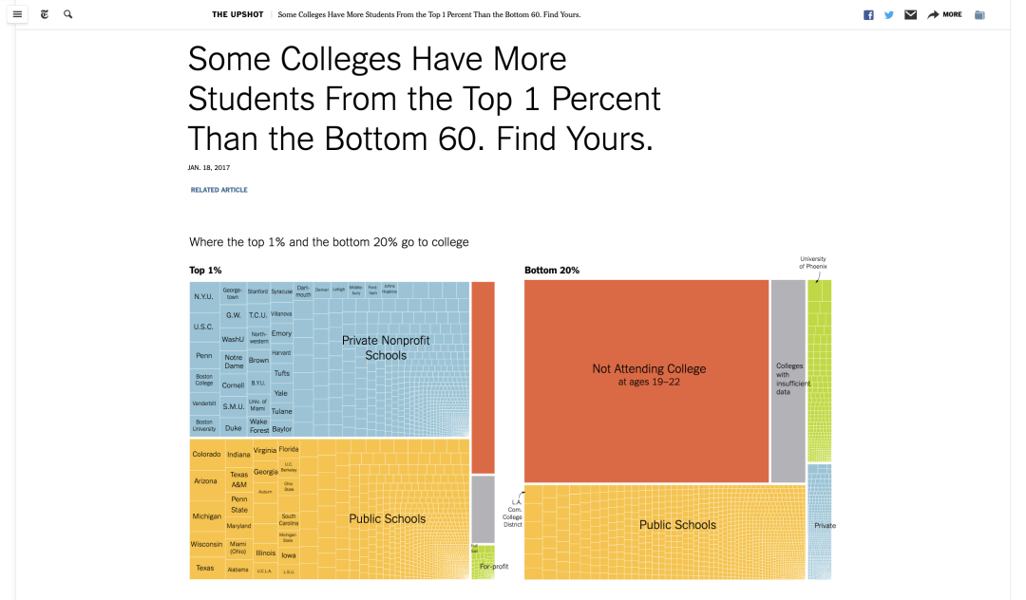Viewport: 1026px width, 600px height.
Task: Click the Michigan public school block
Action: [206, 516]
